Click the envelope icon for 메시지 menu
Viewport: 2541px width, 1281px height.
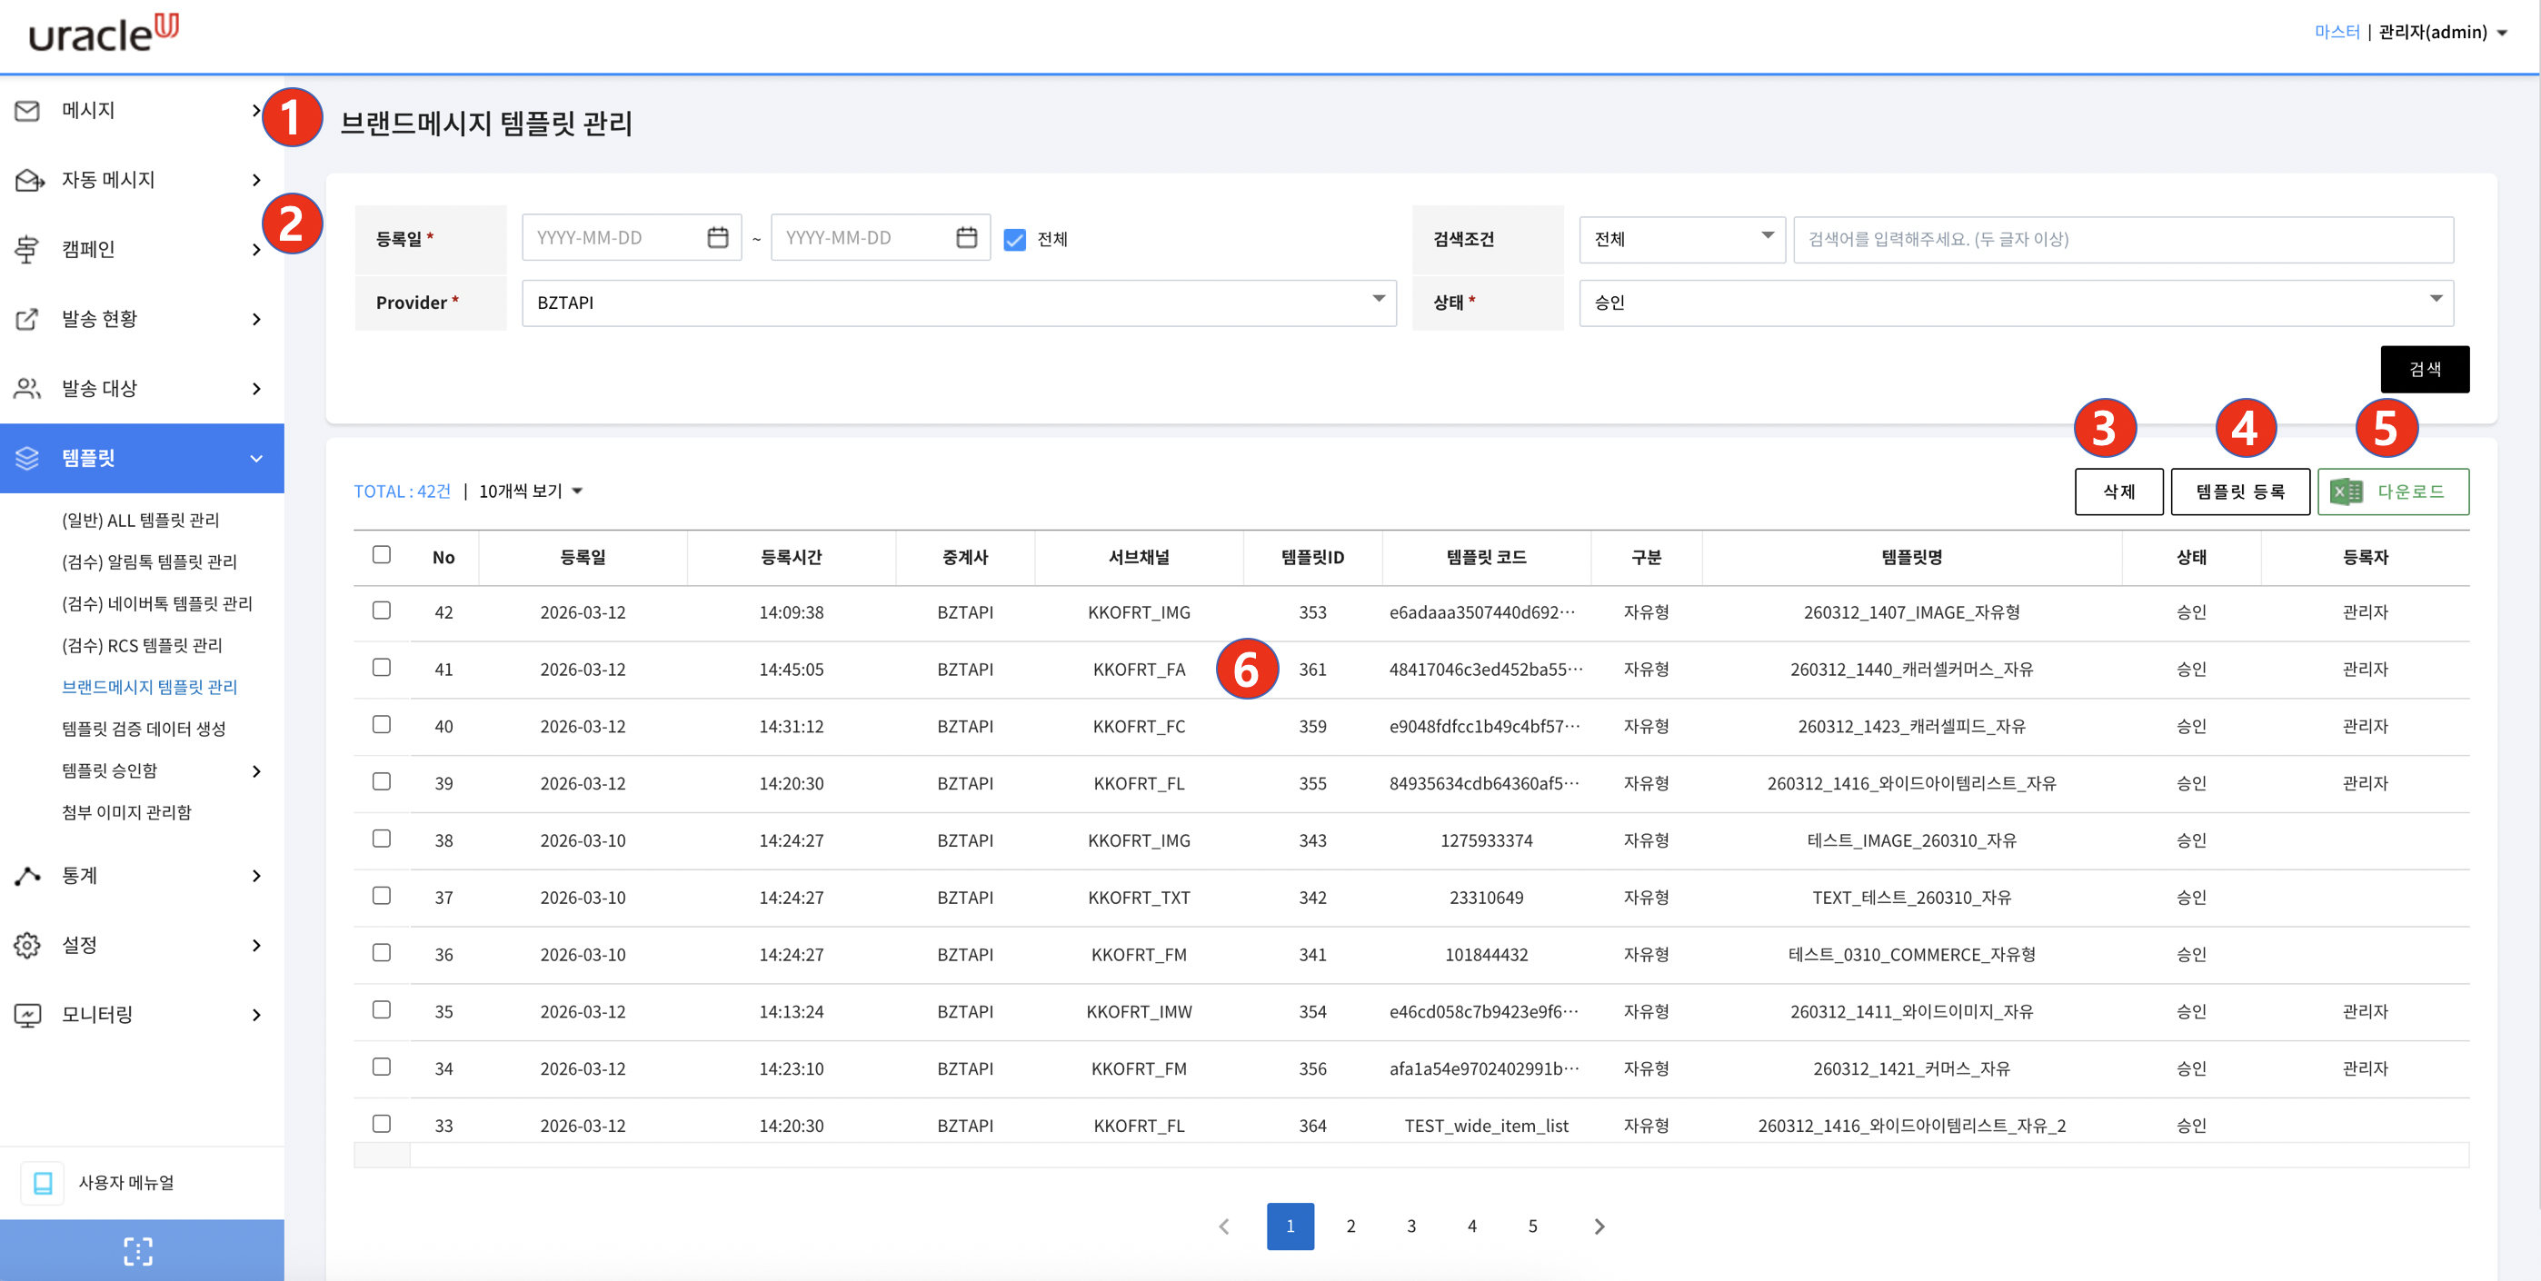click(27, 111)
